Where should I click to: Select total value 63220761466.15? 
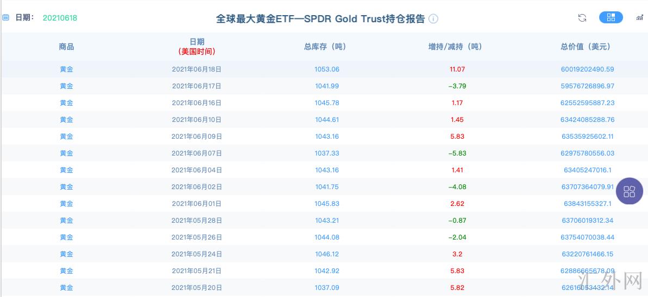[587, 254]
